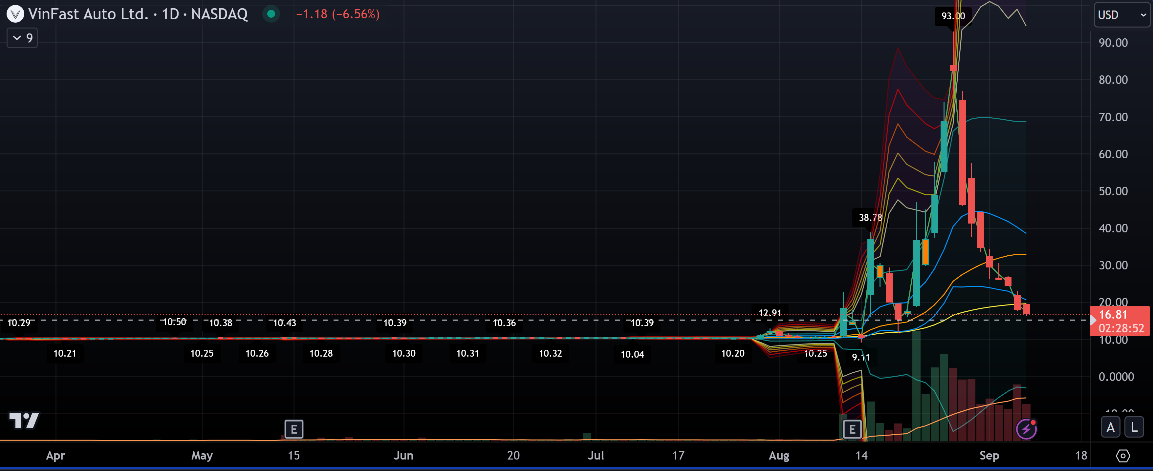The height and width of the screenshot is (471, 1153).
Task: Click the 18 date label on time axis
Action: 1081,455
